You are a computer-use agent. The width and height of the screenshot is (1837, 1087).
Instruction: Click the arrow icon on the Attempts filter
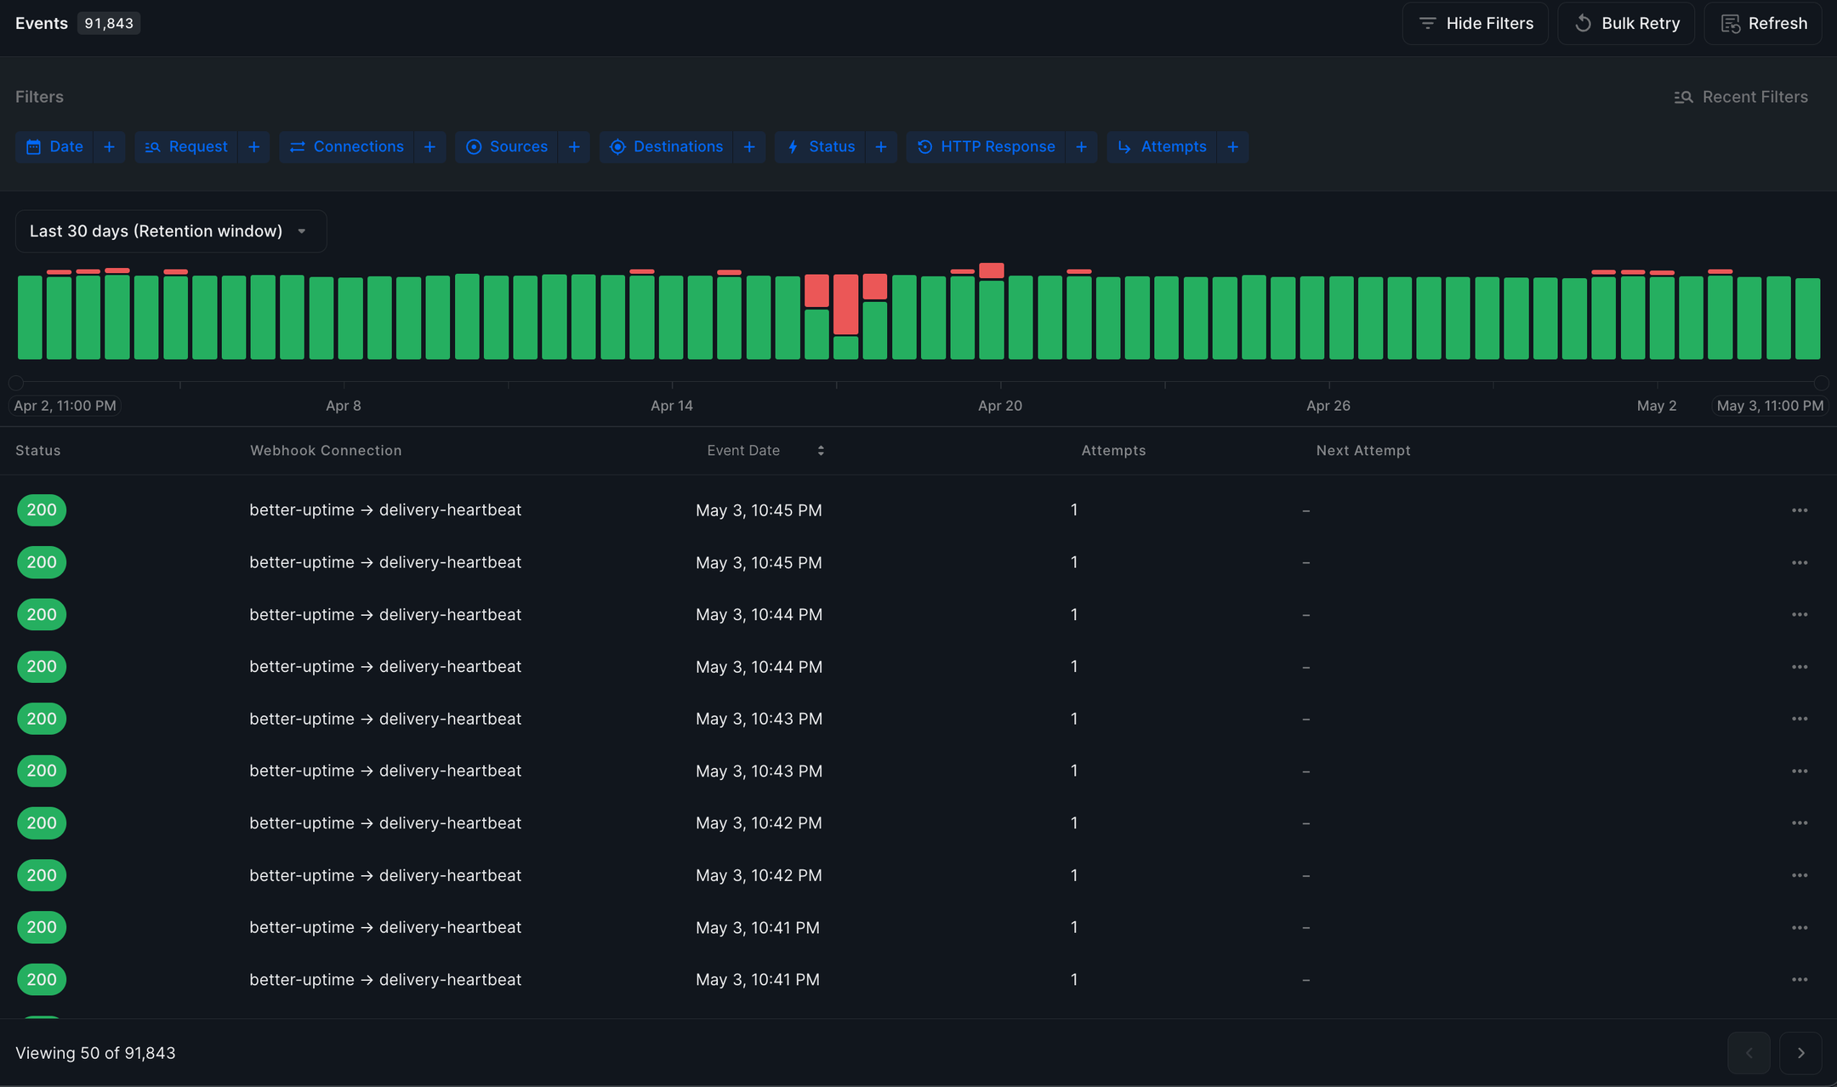[x=1124, y=146]
